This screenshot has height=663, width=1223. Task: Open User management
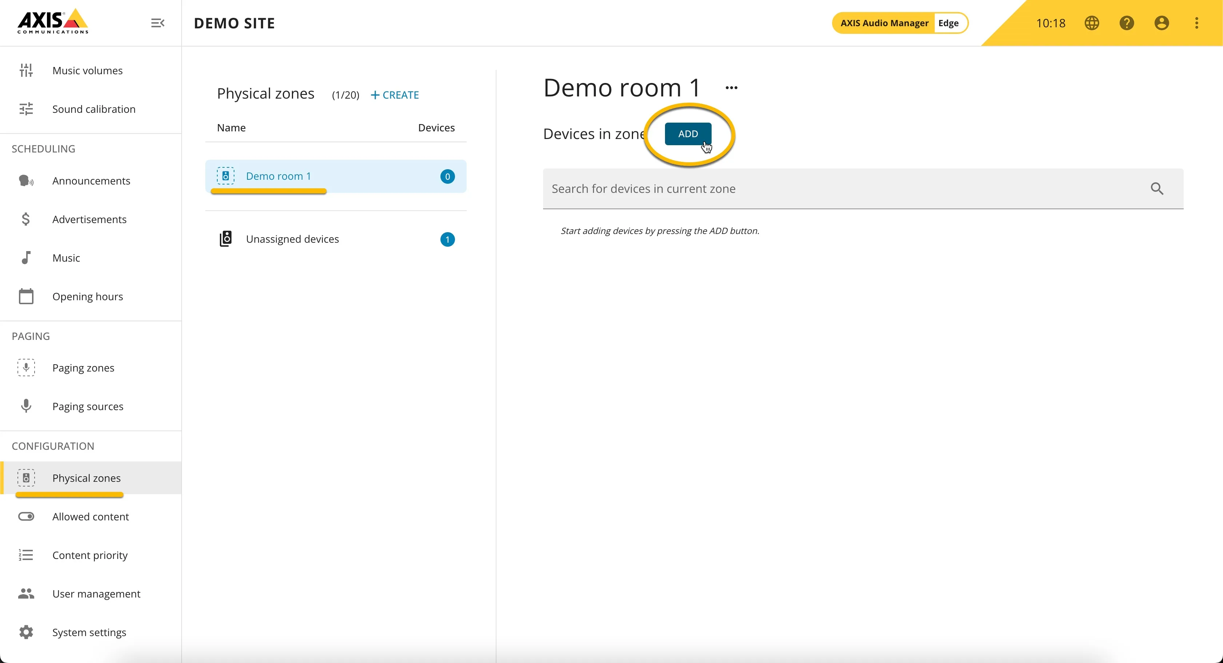point(91,594)
